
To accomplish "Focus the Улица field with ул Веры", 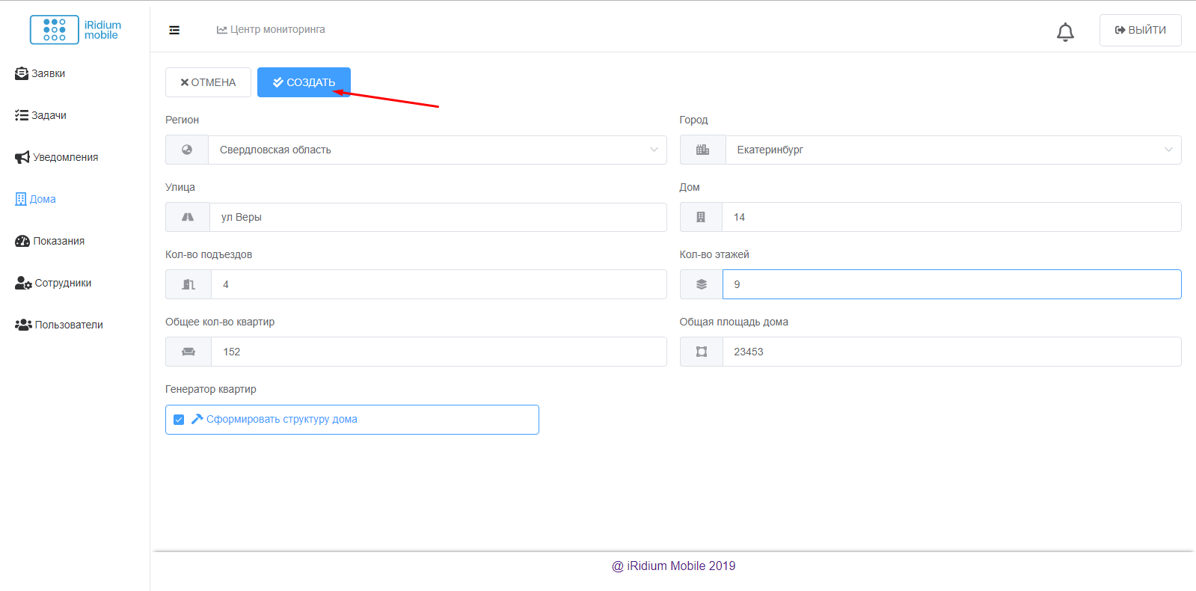I will [438, 217].
